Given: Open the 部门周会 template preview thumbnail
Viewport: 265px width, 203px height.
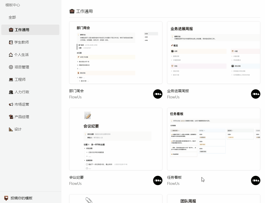Looking at the screenshot, I should pos(116,53).
